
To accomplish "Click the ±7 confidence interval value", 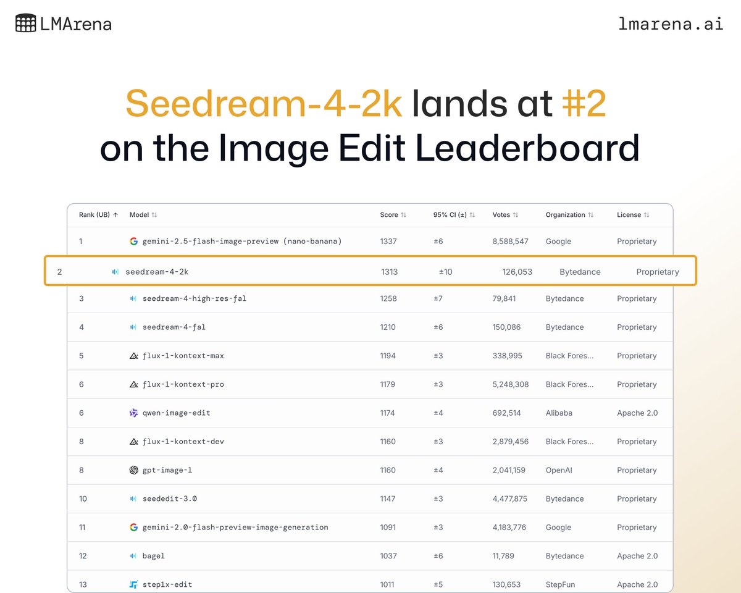I will (x=438, y=298).
